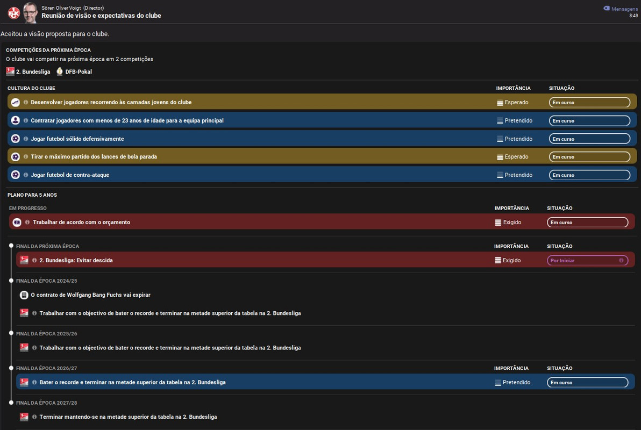Click the Kaiserslautern club crest icon
Screen dimensions: 641x430
coord(14,13)
